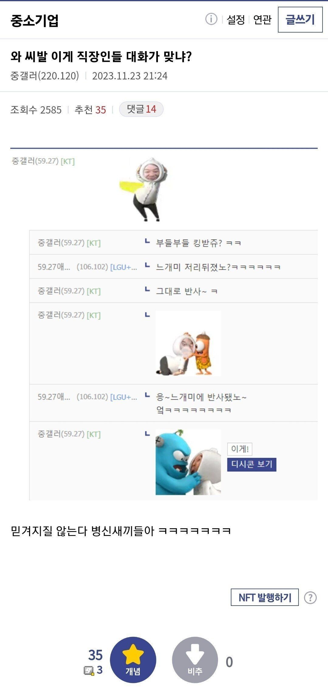This screenshot has width=328, height=689.
Task: Open 설정 settings menu
Action: [x=236, y=20]
